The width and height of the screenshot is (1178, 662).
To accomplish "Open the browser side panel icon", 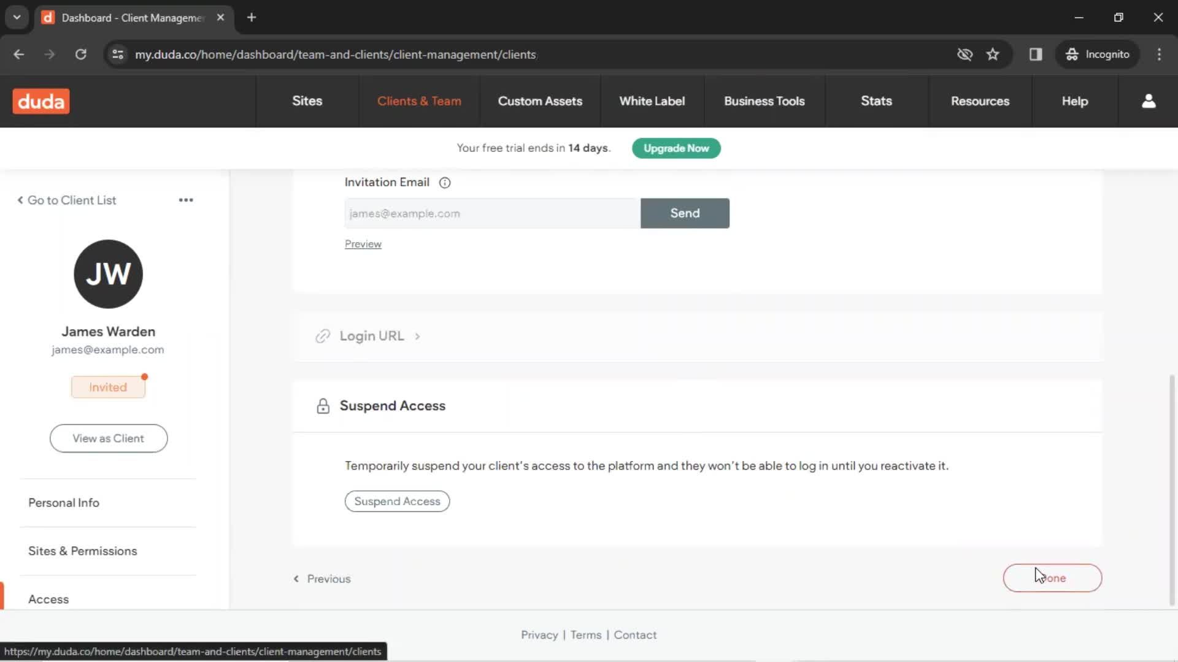I will pyautogui.click(x=1036, y=55).
